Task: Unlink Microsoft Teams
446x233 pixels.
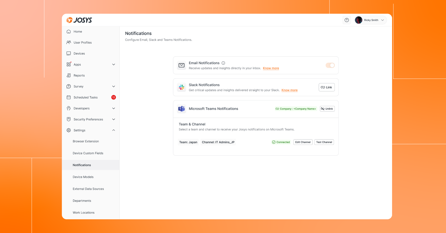Action: [x=327, y=109]
